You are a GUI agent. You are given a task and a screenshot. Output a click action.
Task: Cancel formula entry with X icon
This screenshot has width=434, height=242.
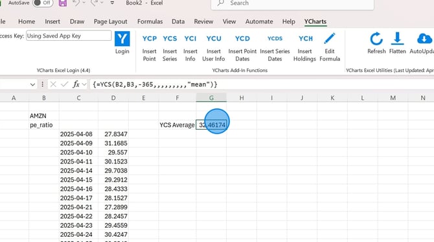click(53, 84)
